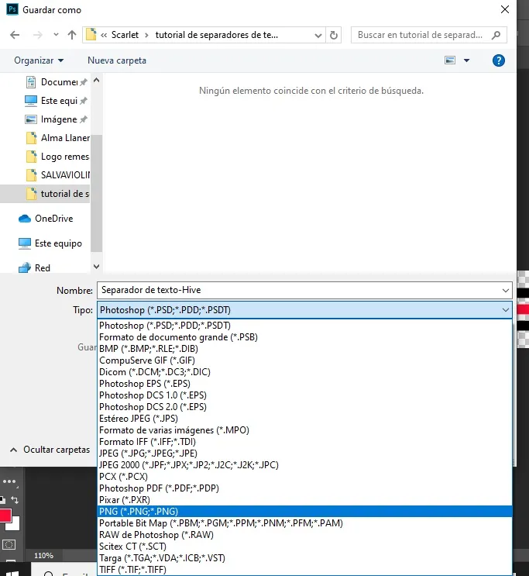The width and height of the screenshot is (529, 576).
Task: Expand the Nombre field history dropdown
Action: click(506, 291)
